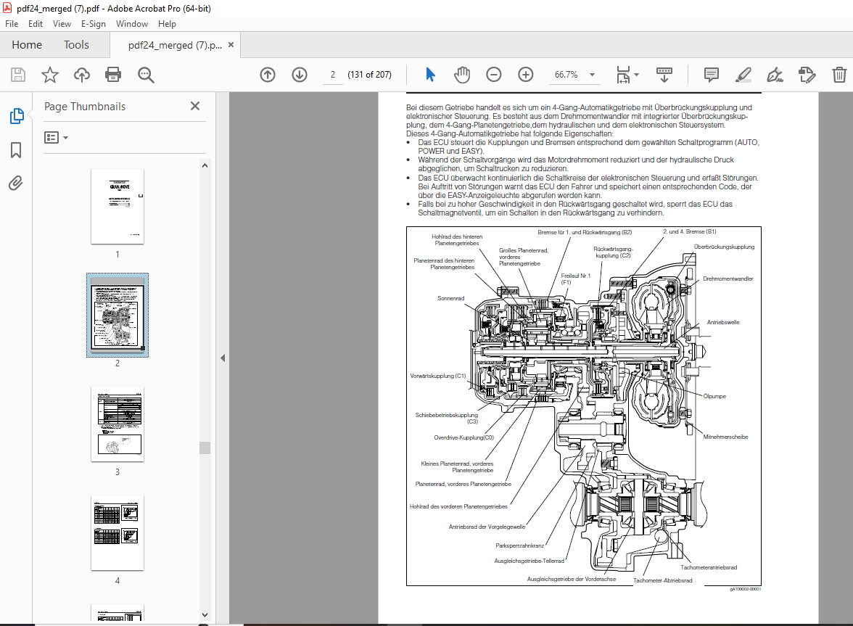This screenshot has width=853, height=626.
Task: Close the pdf24_merged document tab
Action: pyautogui.click(x=231, y=44)
